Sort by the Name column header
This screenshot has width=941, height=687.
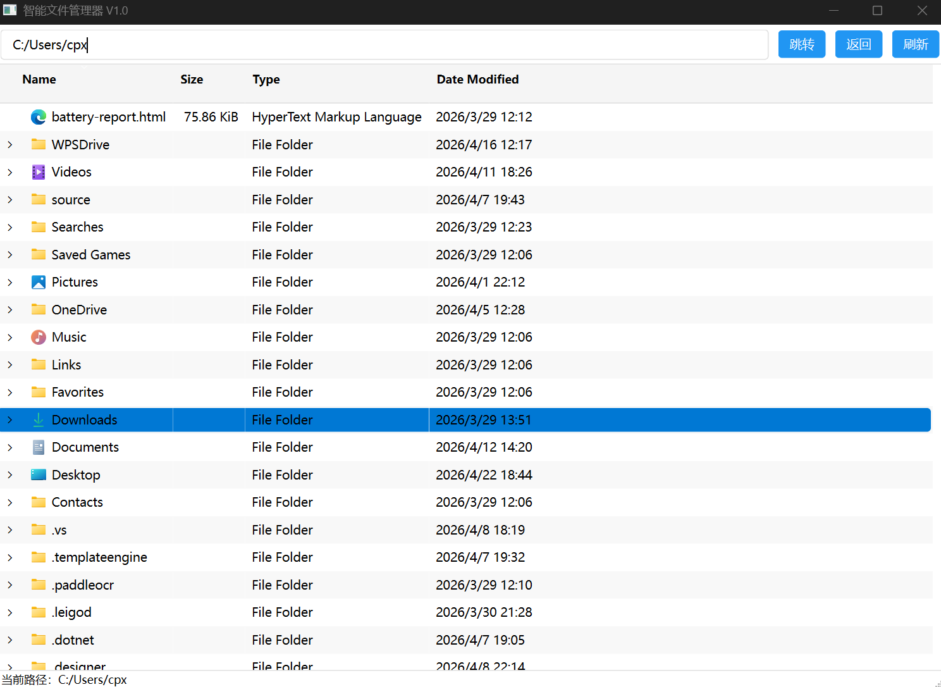pyautogui.click(x=39, y=80)
